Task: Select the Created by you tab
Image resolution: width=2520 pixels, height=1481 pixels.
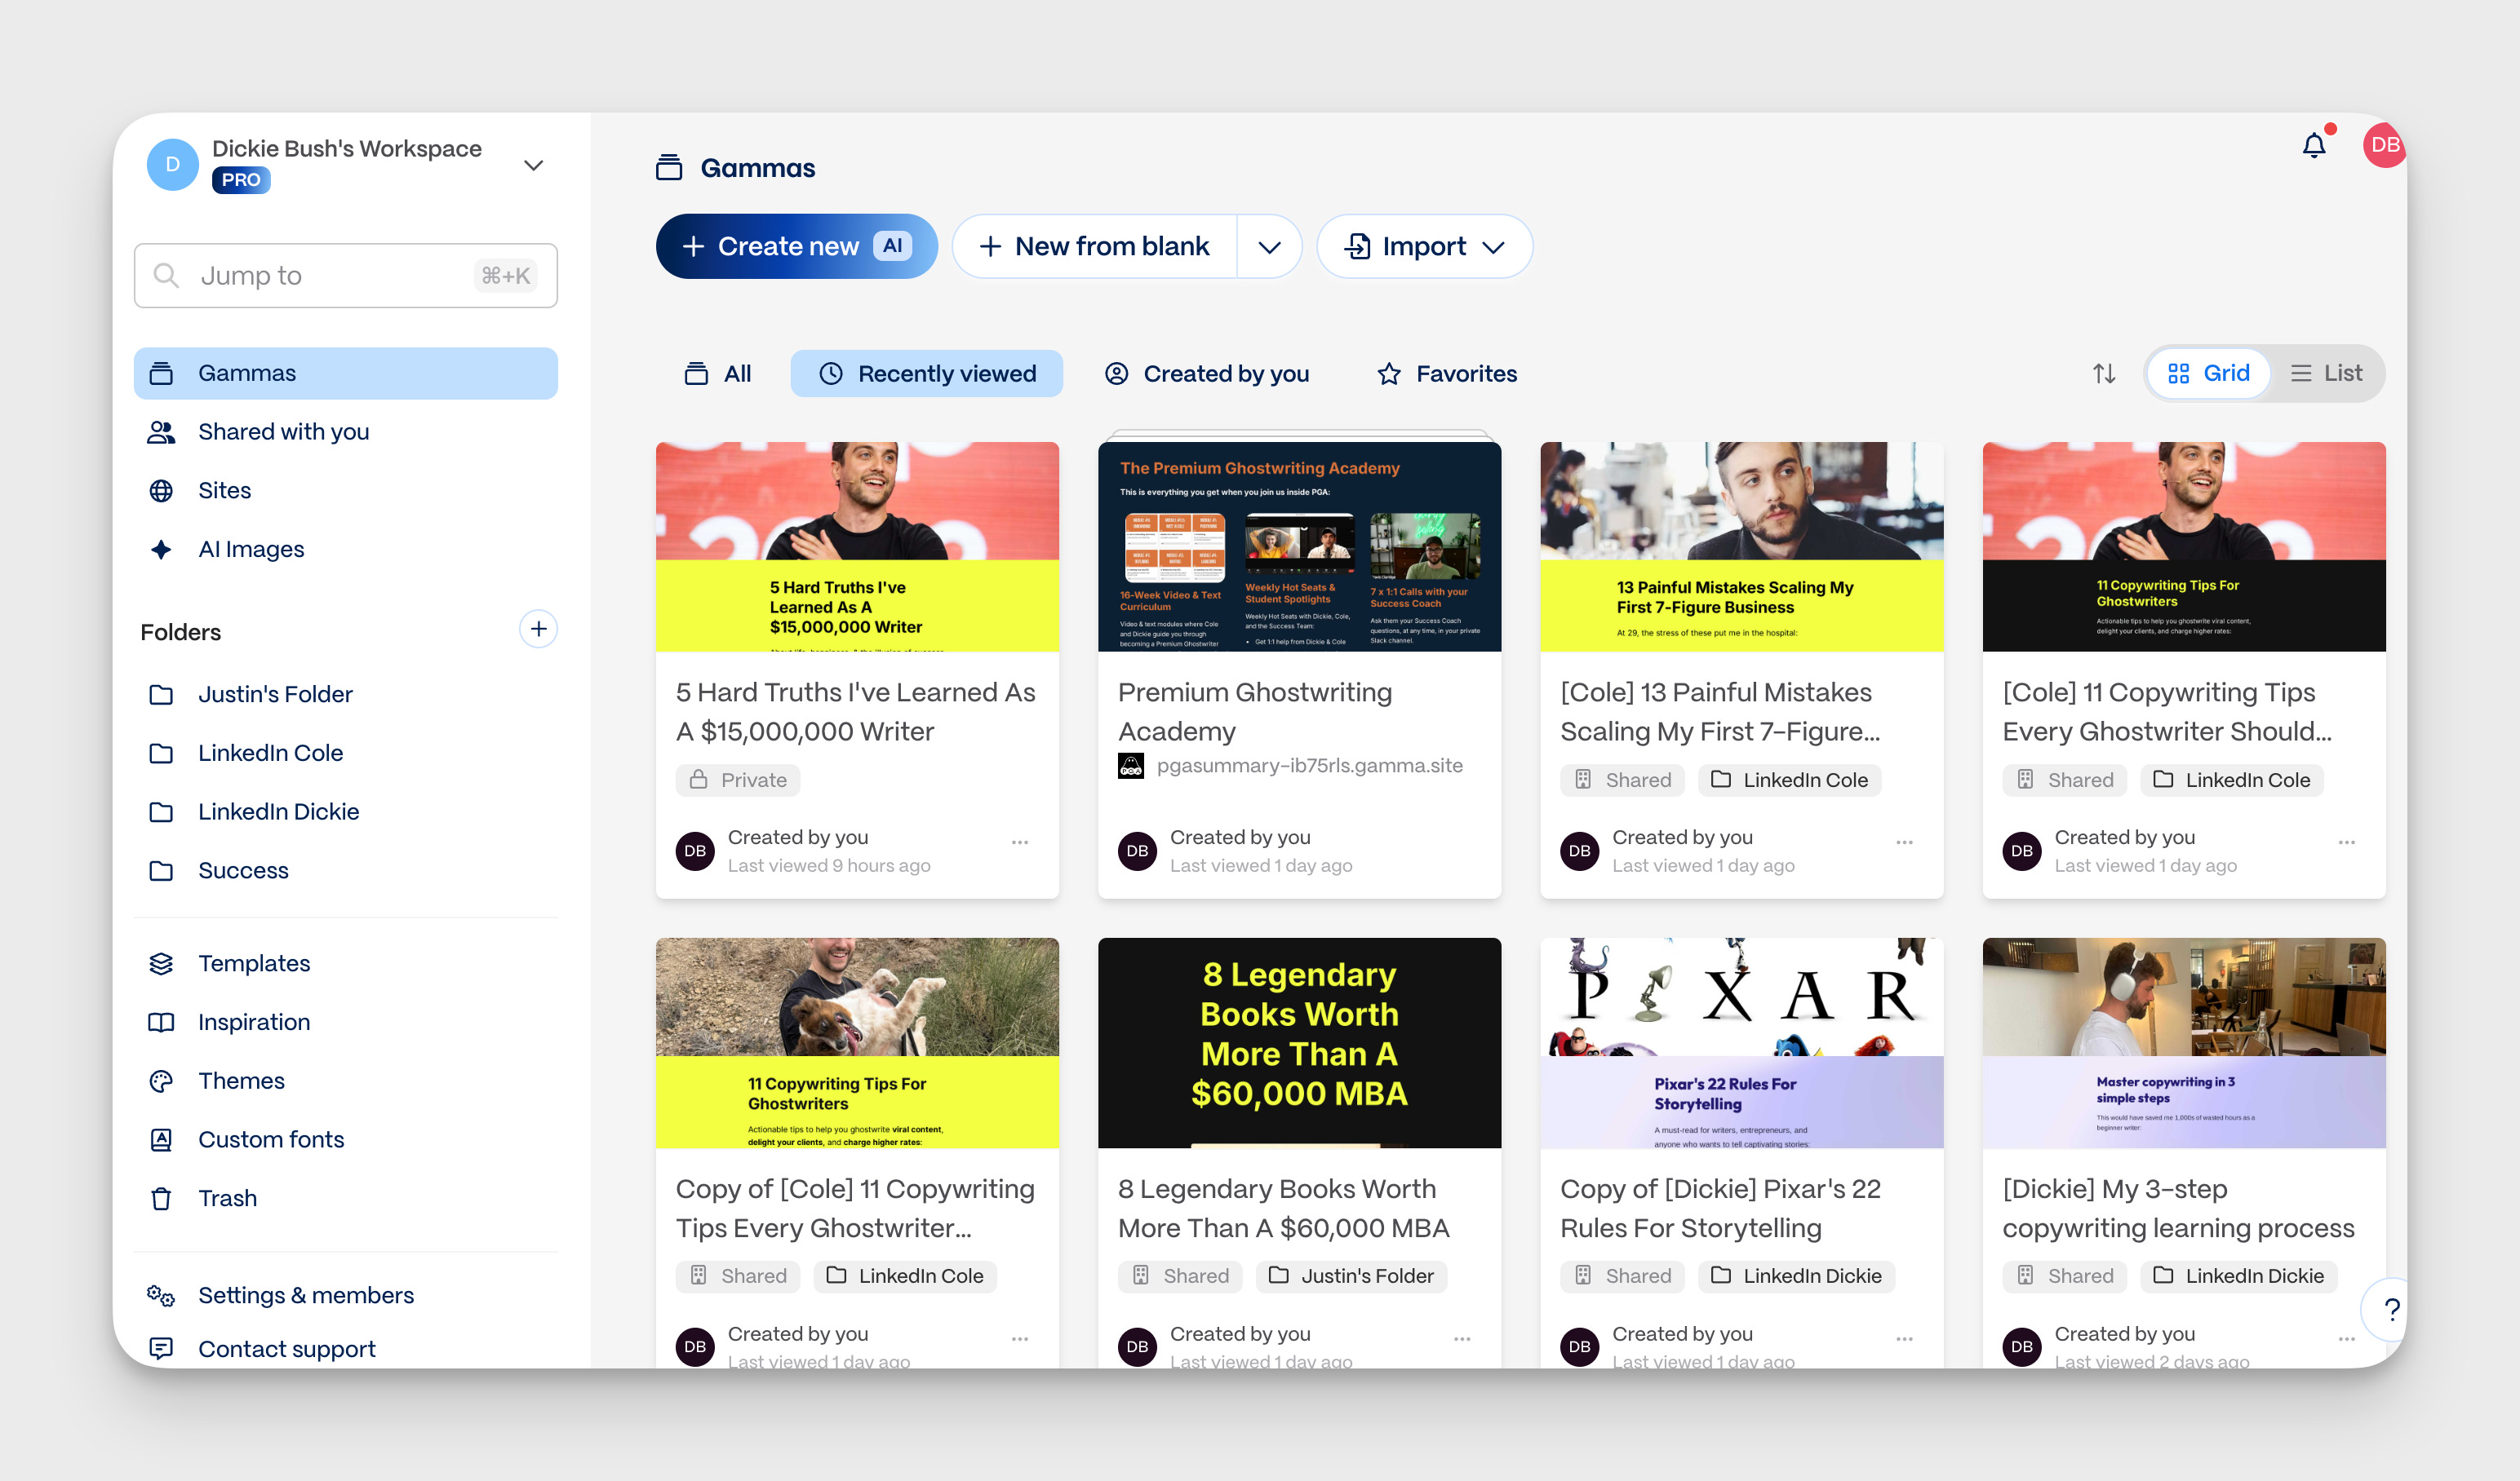Action: click(x=1207, y=374)
